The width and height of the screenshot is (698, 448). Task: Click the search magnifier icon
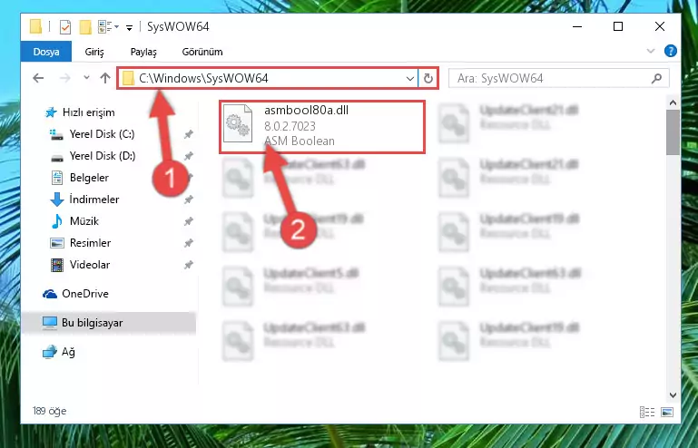pos(656,79)
